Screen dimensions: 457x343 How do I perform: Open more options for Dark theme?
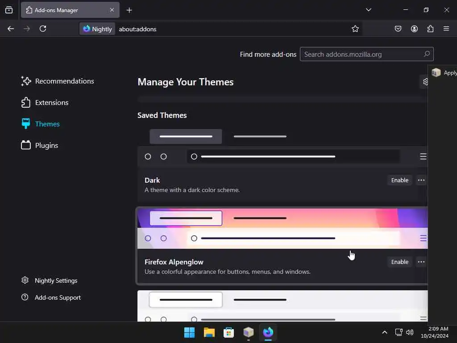(421, 180)
